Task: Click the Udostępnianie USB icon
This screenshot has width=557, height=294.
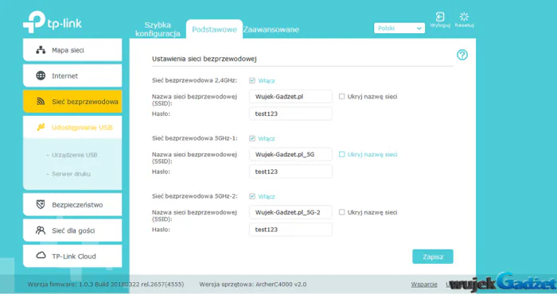Action: click(41, 127)
